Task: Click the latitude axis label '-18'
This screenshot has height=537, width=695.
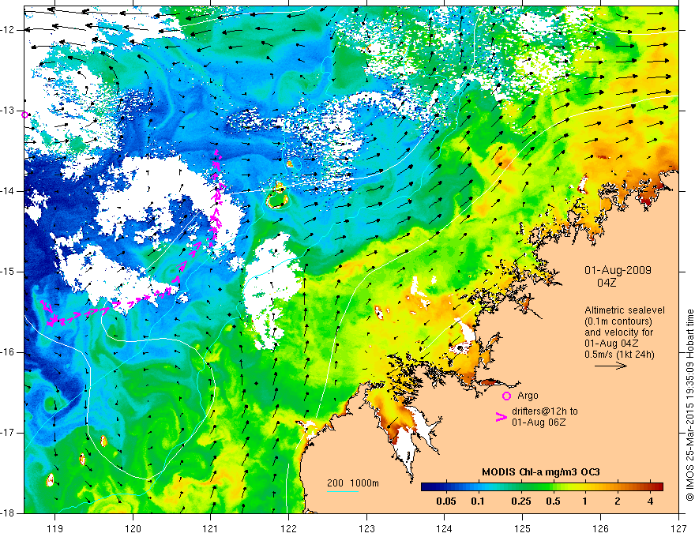Action: 8,513
